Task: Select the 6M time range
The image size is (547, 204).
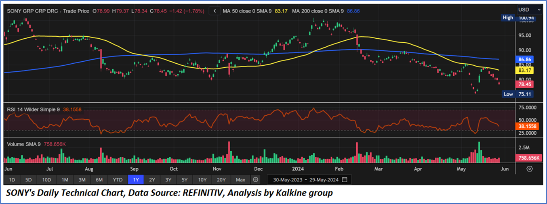Action: point(99,179)
